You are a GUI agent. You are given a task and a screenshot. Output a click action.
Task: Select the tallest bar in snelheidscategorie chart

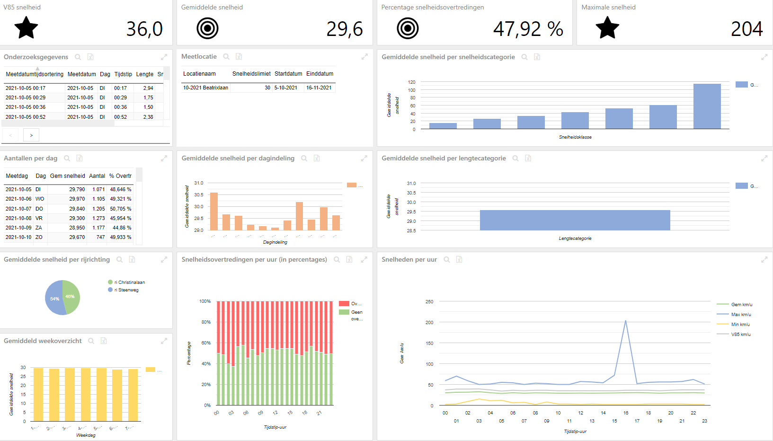click(707, 106)
